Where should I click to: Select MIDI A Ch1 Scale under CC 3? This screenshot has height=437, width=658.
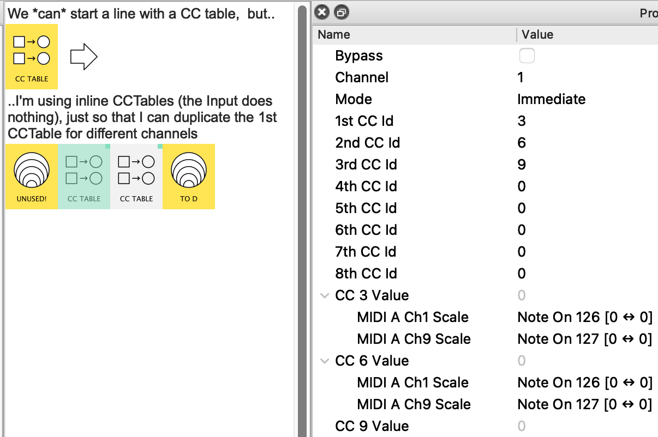412,317
